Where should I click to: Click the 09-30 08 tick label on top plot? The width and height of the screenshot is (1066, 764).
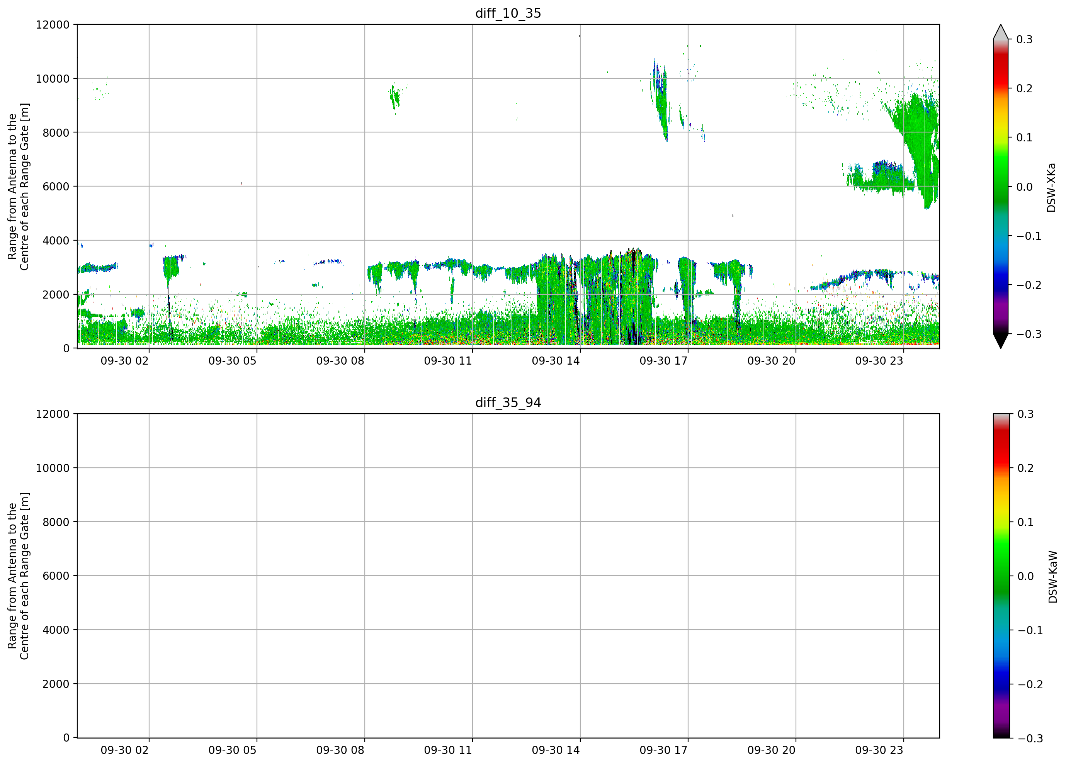click(x=340, y=361)
